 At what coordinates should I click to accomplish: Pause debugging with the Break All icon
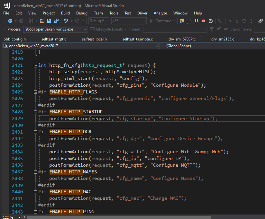coord(196,21)
